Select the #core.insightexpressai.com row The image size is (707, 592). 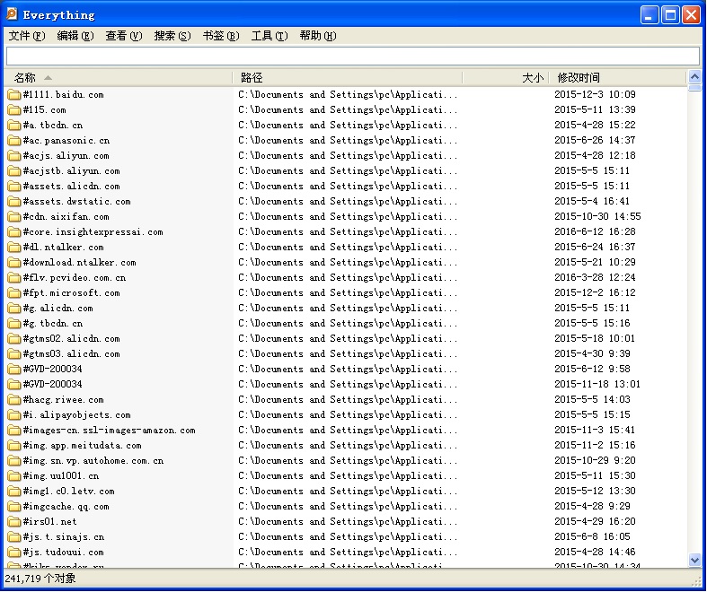(x=345, y=231)
